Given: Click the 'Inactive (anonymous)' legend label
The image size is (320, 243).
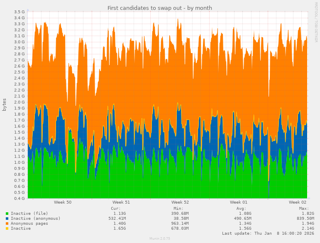Looking at the screenshot, I should click(35, 219).
